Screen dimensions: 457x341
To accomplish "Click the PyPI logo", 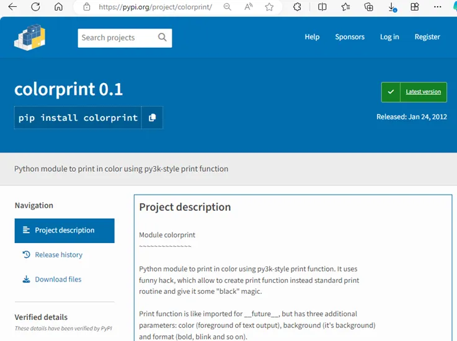I will pos(30,37).
